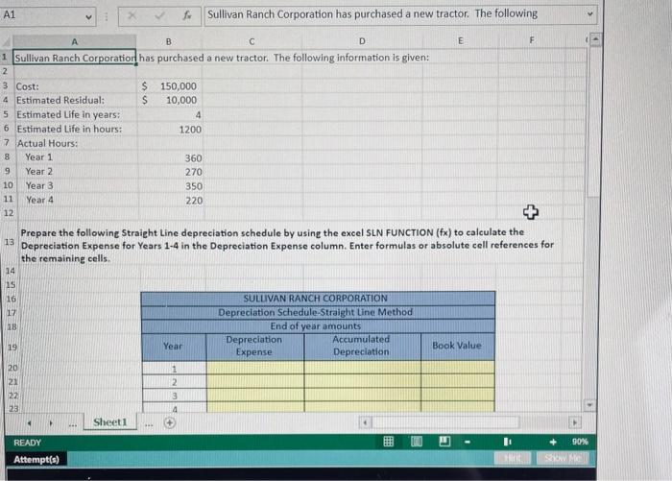
Task: Select Year 2 hours value 270
Action: tap(170, 172)
